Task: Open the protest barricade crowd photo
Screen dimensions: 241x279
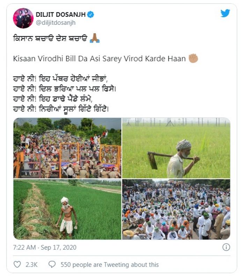Action: coord(67,148)
